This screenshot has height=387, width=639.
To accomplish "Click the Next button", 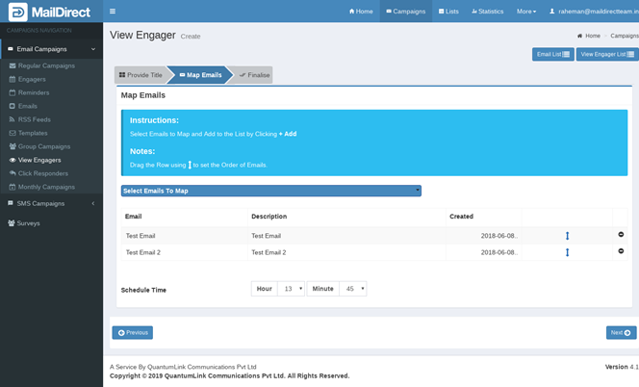I will point(621,332).
